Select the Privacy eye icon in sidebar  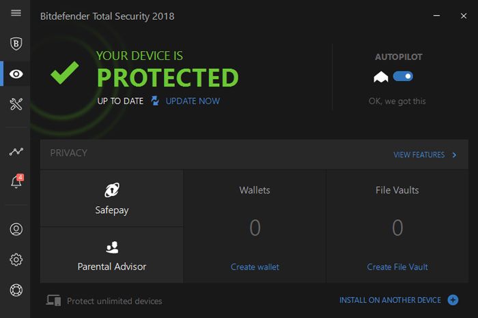pyautogui.click(x=16, y=74)
